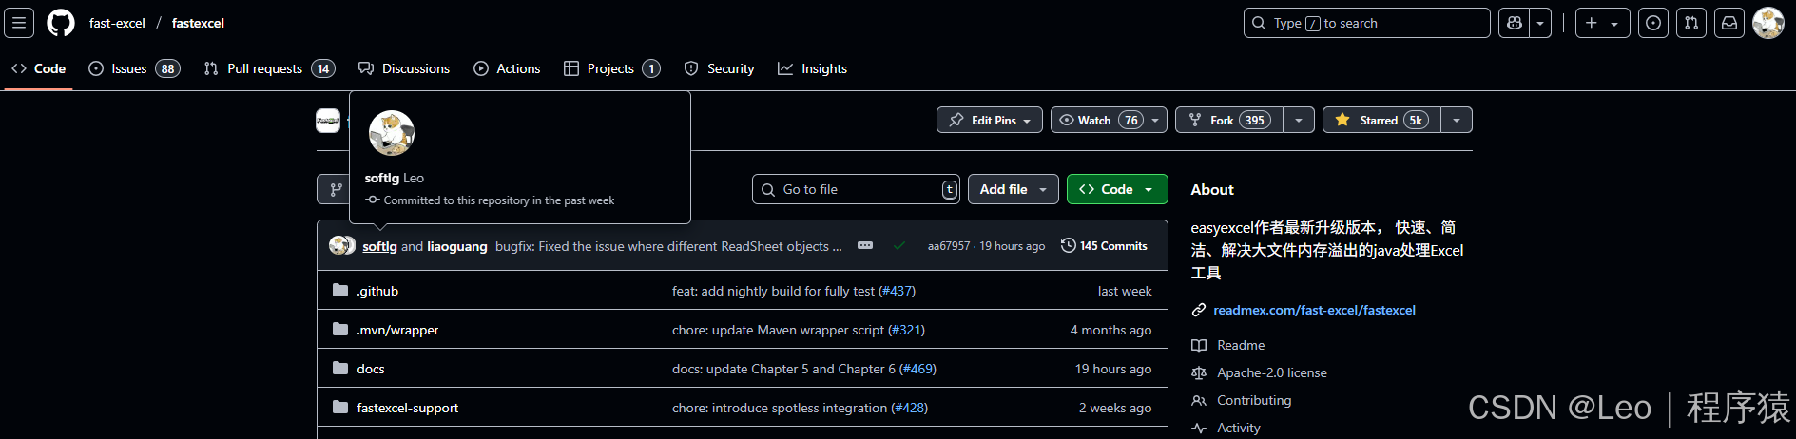
Task: Open the update Maven wrapper script commit message
Action: pyautogui.click(x=778, y=330)
